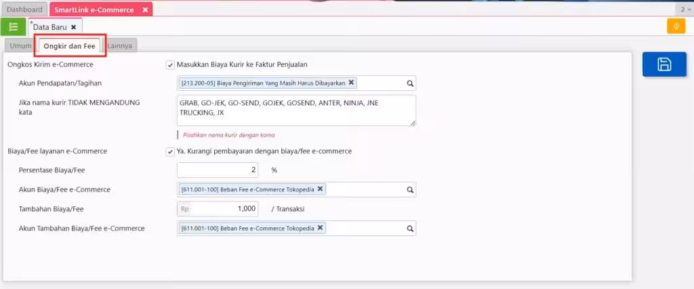This screenshot has width=694, height=289.
Task: Open the green list menu icon
Action: coord(14,27)
